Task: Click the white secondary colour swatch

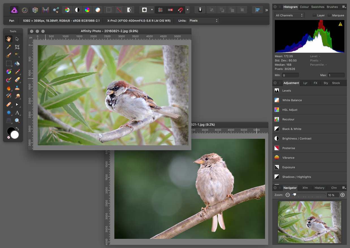Action: coord(15,135)
